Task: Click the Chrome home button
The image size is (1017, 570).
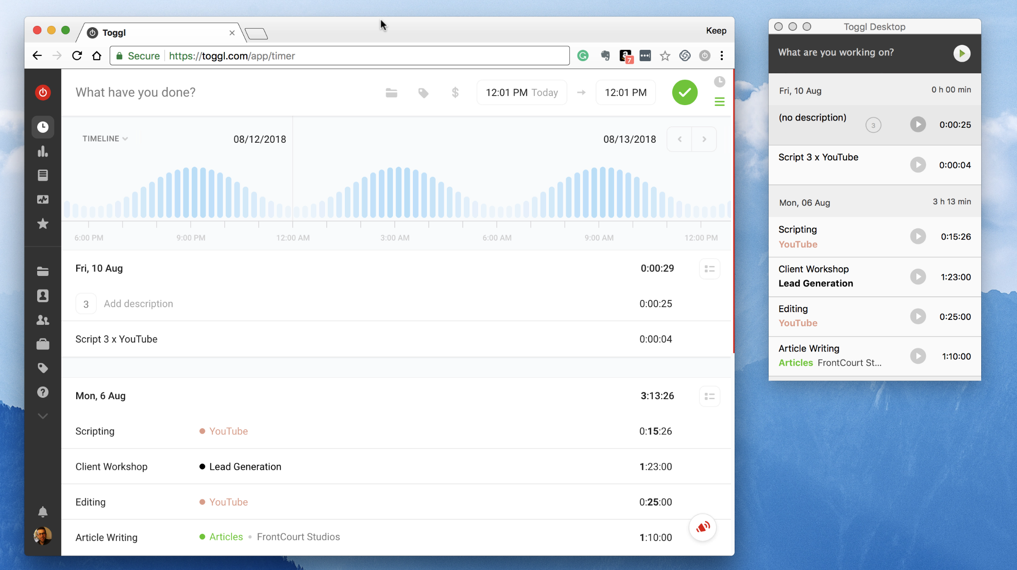Action: click(97, 56)
